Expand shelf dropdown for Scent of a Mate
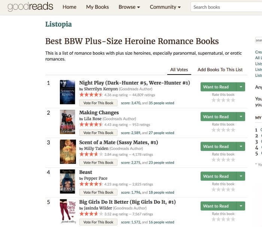The height and width of the screenshot is (227, 262). [x=241, y=146]
